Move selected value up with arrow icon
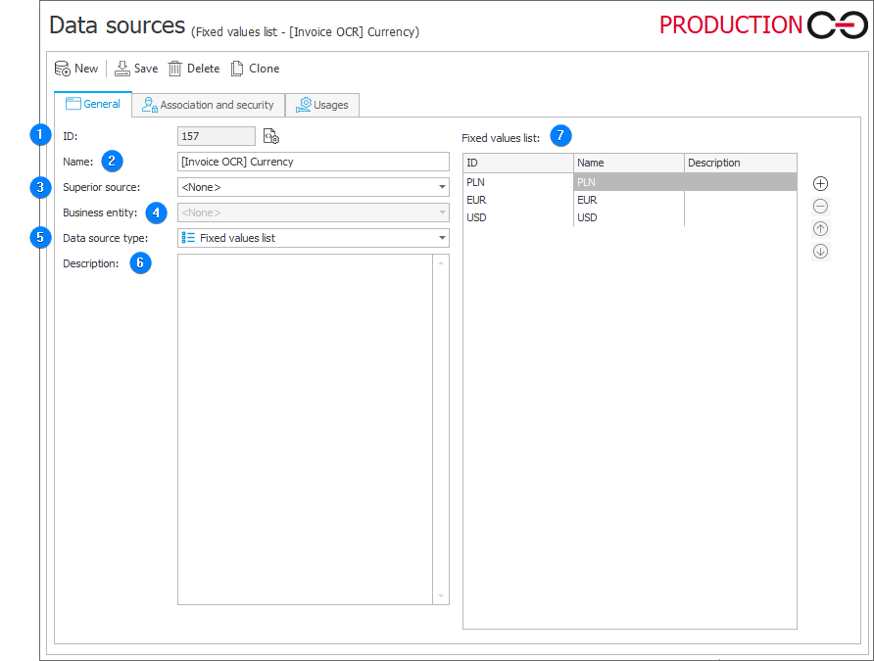Screen dimensions: 874x661 coord(820,228)
